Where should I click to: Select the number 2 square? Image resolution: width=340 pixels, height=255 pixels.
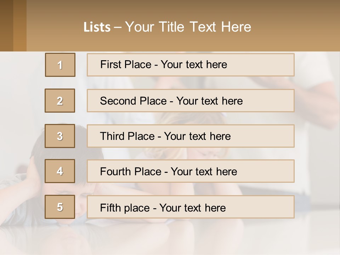point(60,101)
